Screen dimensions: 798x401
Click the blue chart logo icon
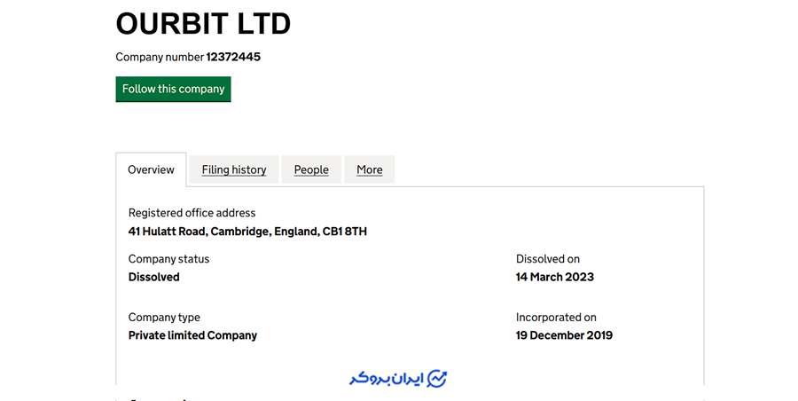[437, 379]
